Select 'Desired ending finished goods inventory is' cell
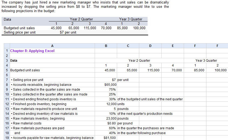The height and width of the screenshot is (140, 228). 52,99
